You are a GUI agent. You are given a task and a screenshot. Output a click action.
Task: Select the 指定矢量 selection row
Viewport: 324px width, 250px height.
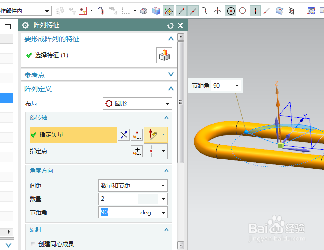coord(73,135)
